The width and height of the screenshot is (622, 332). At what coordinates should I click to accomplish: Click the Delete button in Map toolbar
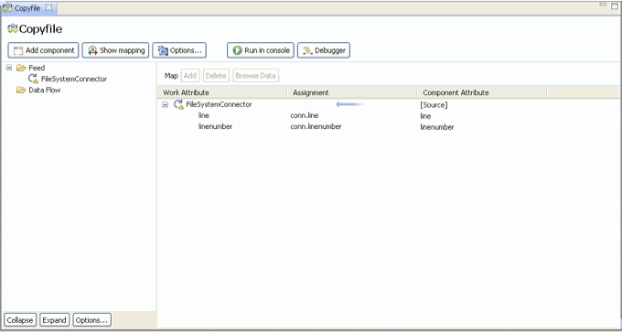(x=216, y=76)
